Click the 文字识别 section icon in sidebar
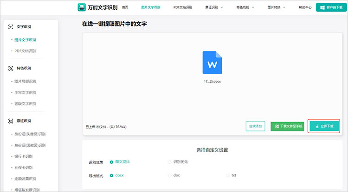The image size is (348, 192). coord(11,27)
